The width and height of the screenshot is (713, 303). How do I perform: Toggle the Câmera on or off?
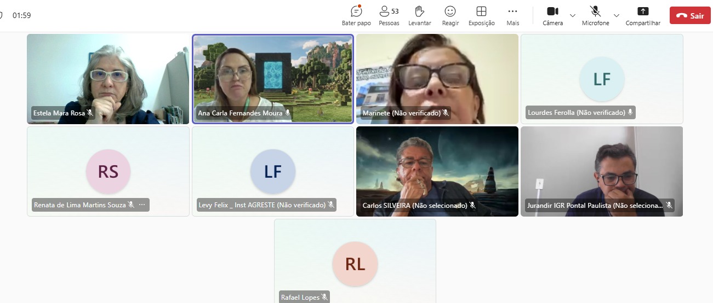pos(552,15)
